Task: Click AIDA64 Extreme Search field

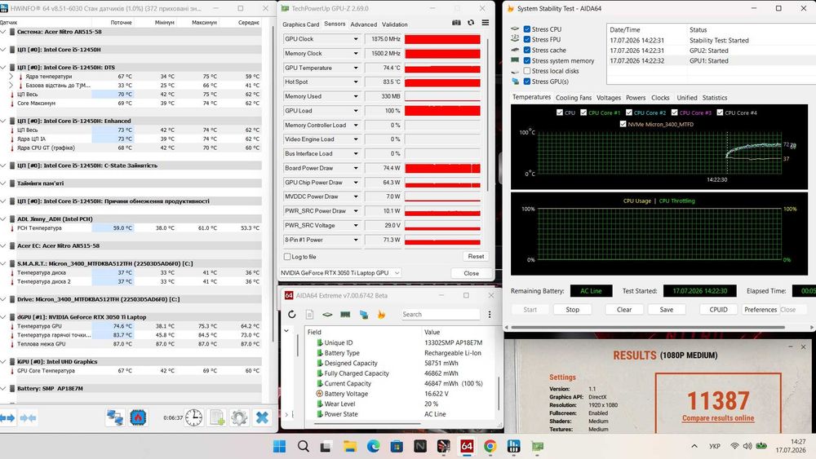Action: pos(441,315)
